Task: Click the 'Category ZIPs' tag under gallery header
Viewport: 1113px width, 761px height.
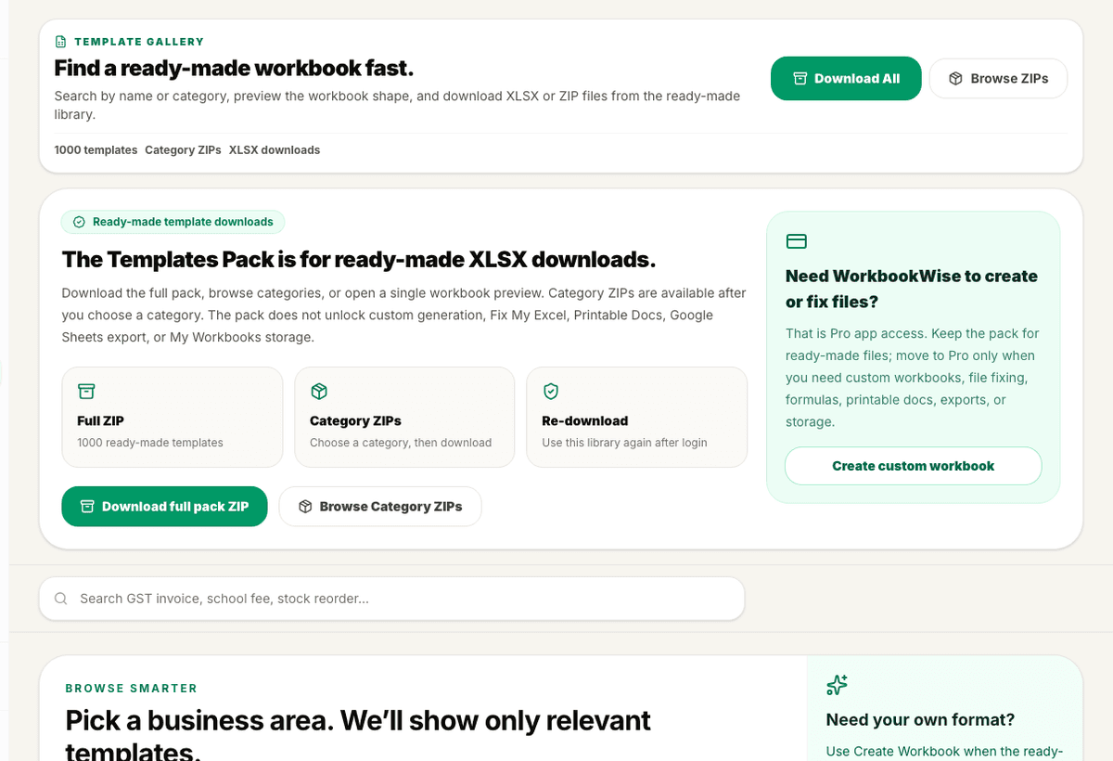Action: pos(183,150)
